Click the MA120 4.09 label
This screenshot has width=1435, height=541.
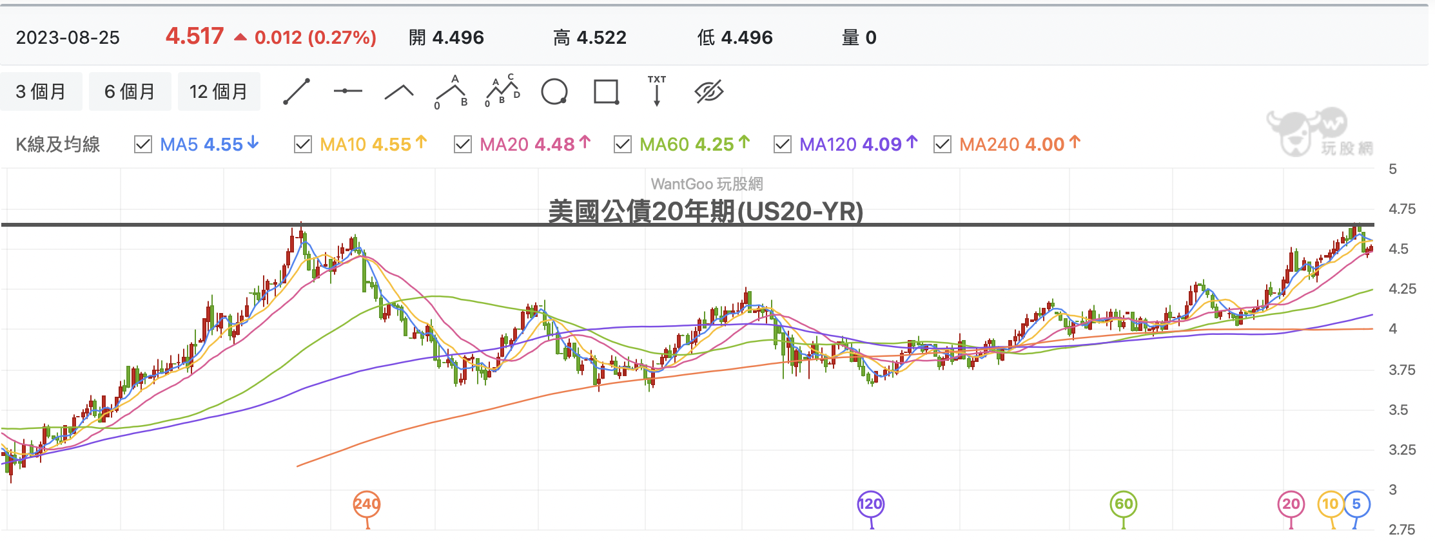tap(859, 144)
